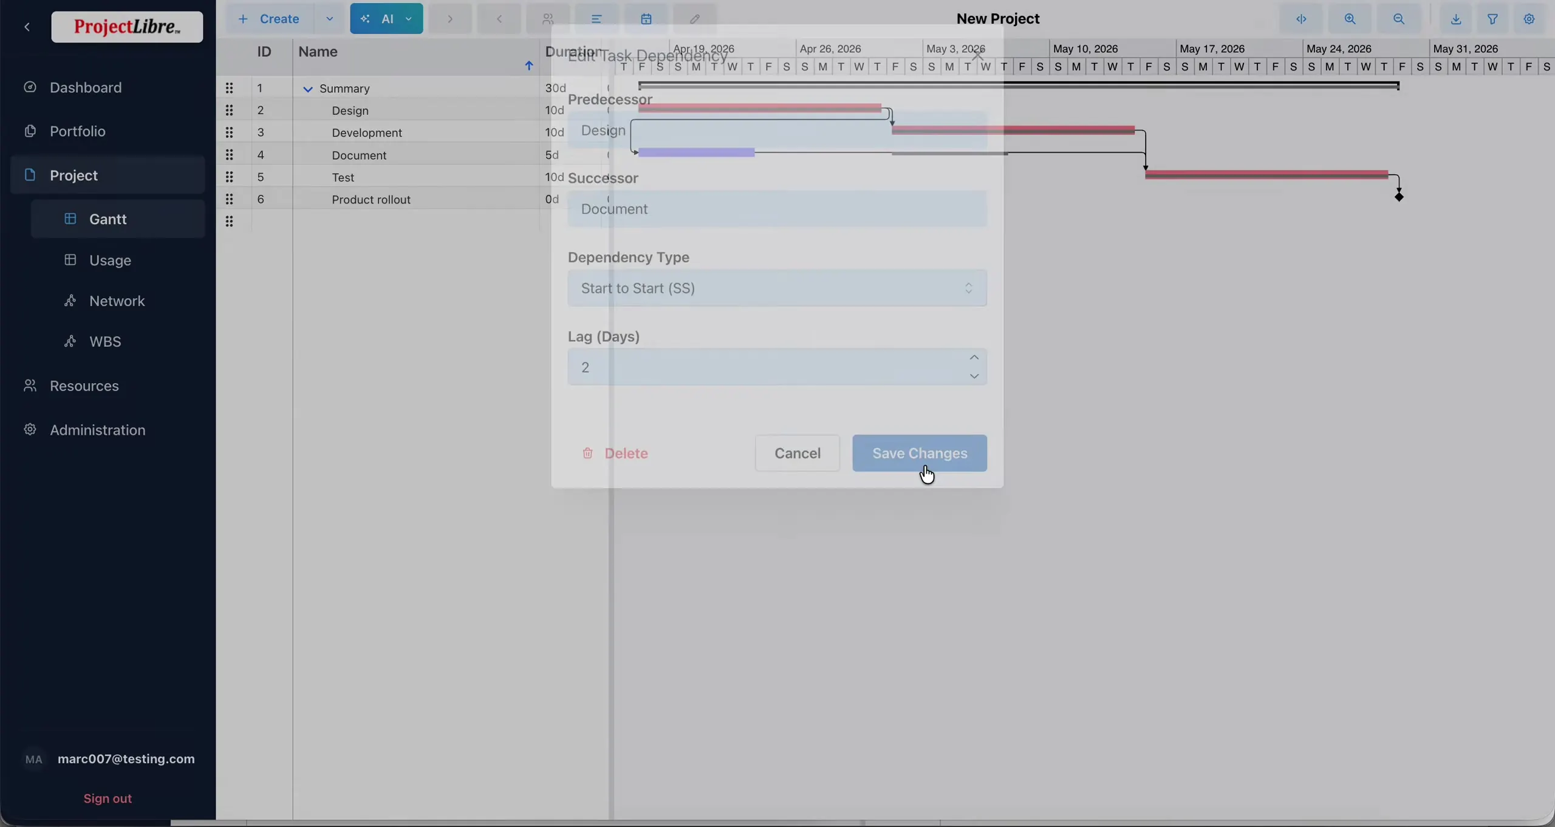Open Administration in the sidebar
This screenshot has height=827, width=1555.
point(108,430)
